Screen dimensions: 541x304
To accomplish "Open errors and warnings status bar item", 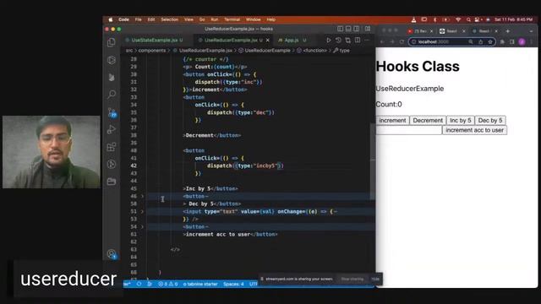I will click(x=168, y=284).
